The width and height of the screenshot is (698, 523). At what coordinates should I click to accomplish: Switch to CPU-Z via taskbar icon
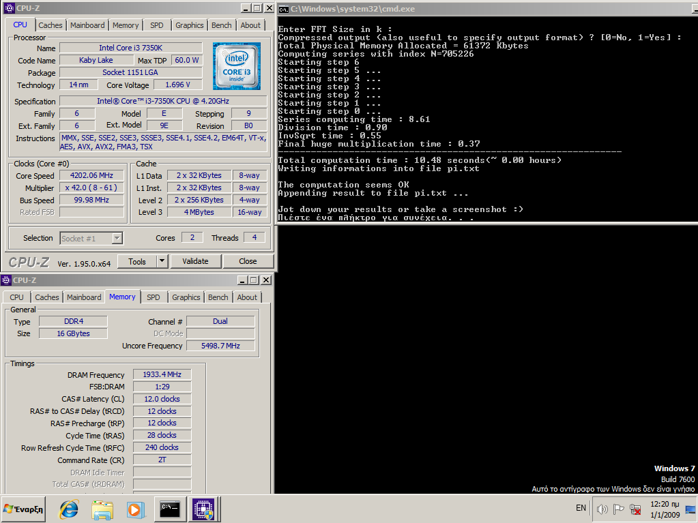[203, 509]
